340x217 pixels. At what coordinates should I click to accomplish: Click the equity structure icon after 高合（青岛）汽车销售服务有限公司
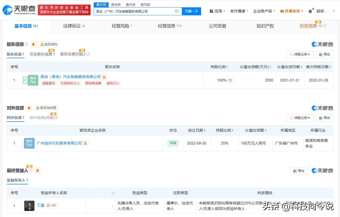(x=104, y=77)
